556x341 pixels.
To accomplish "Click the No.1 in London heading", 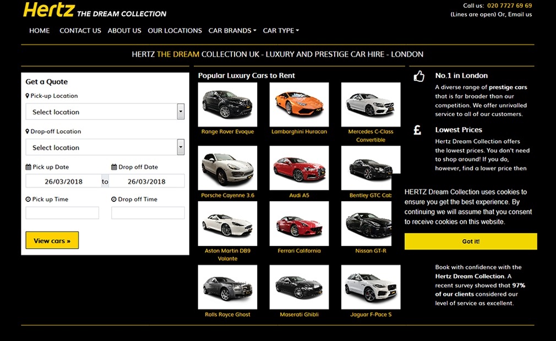I will 461,75.
